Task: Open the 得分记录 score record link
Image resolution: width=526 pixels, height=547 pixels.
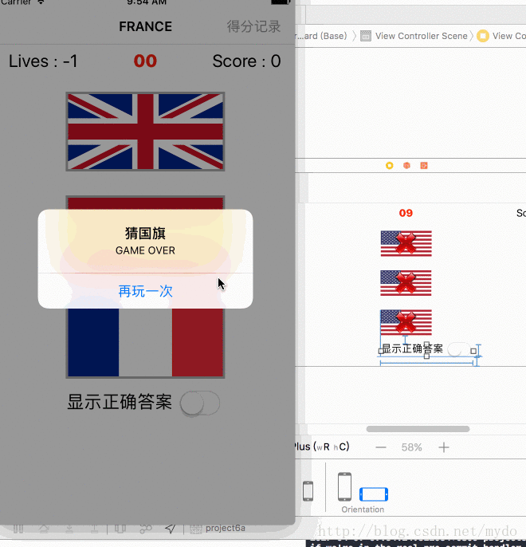Action: (253, 26)
